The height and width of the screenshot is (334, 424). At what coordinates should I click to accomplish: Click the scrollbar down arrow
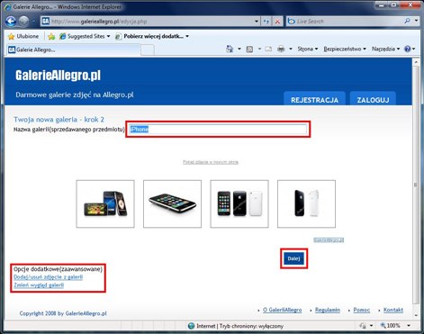coord(416,315)
